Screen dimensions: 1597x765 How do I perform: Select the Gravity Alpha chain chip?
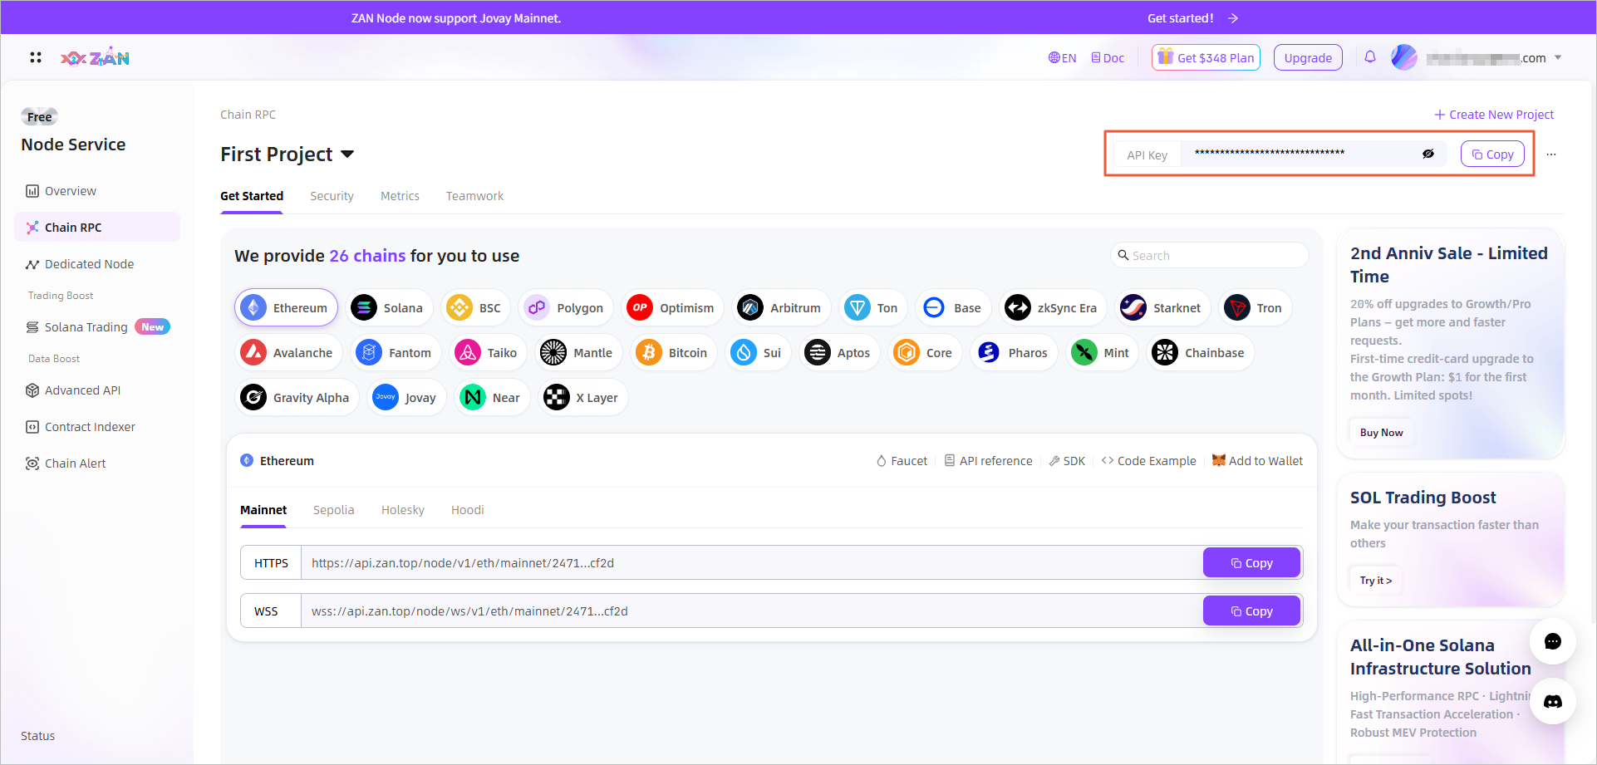coord(297,398)
